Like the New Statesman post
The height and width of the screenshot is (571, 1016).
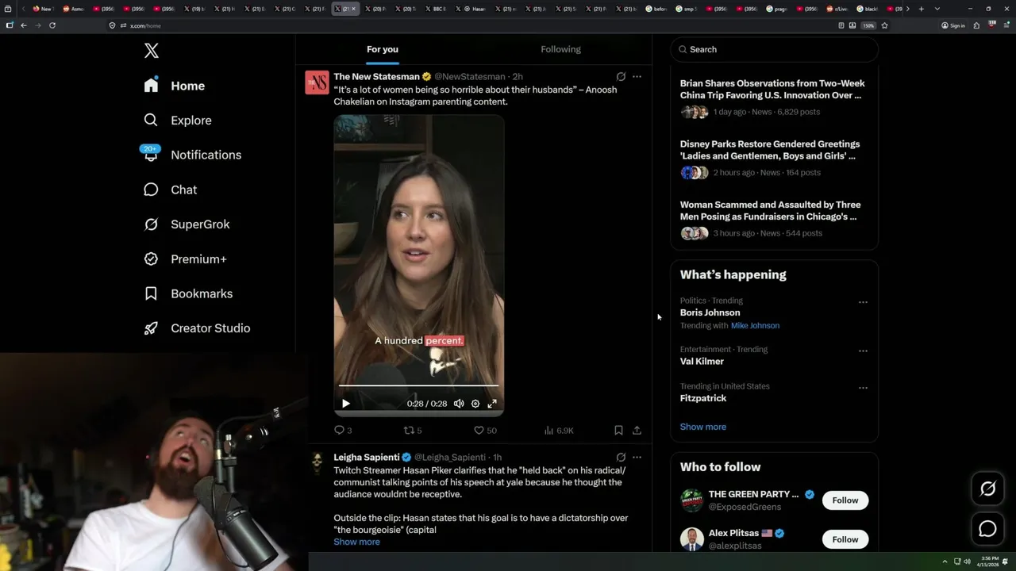pos(485,431)
